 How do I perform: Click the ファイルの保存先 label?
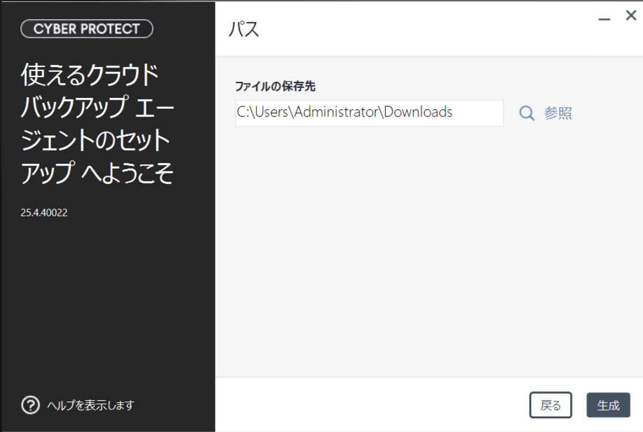[x=275, y=86]
